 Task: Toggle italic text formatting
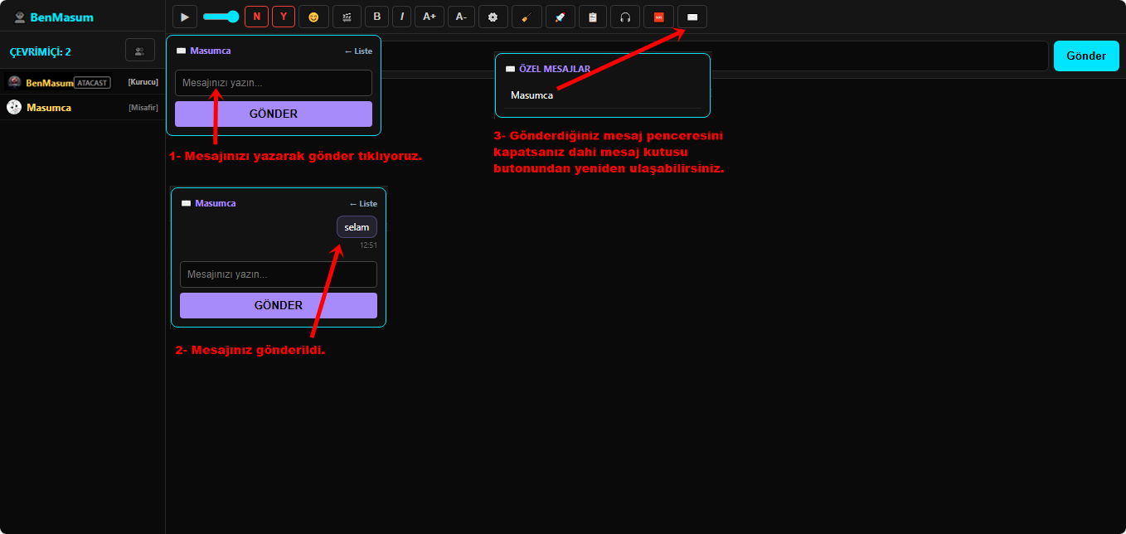pyautogui.click(x=401, y=17)
